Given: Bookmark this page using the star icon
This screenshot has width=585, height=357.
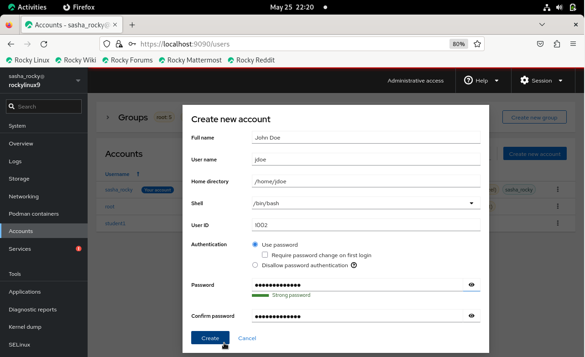Looking at the screenshot, I should [477, 44].
